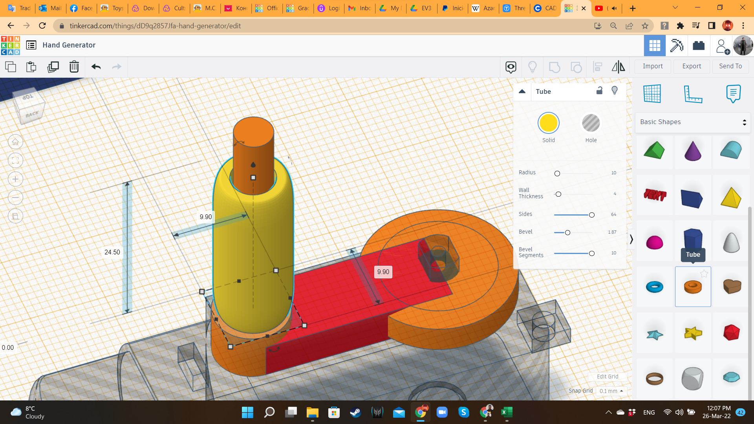
Task: Set the Tube shape to Hole
Action: pos(591,123)
